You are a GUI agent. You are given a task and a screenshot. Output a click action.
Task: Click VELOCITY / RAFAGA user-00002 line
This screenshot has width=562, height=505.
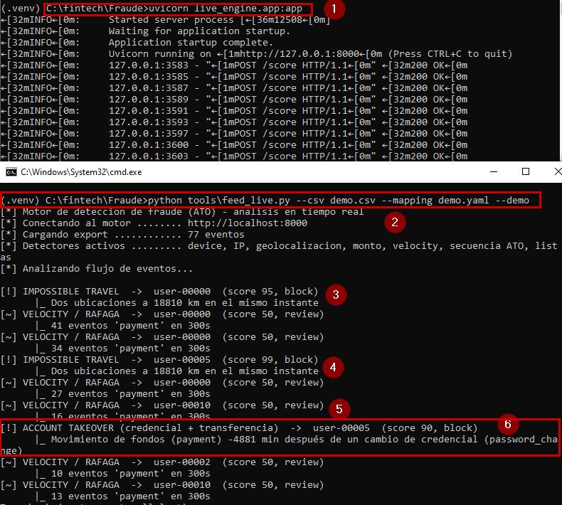(162, 462)
